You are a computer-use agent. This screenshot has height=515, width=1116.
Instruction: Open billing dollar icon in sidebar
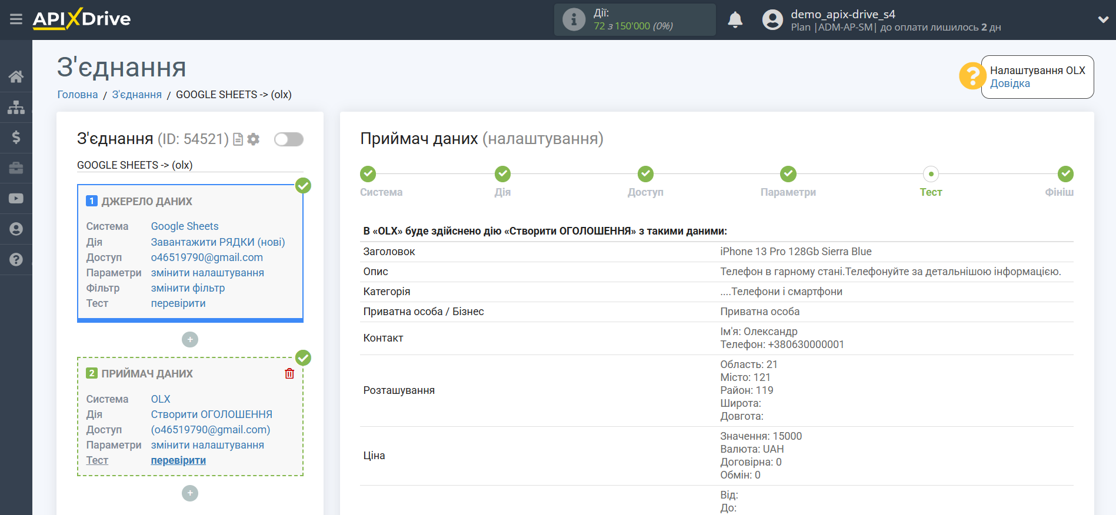(16, 138)
